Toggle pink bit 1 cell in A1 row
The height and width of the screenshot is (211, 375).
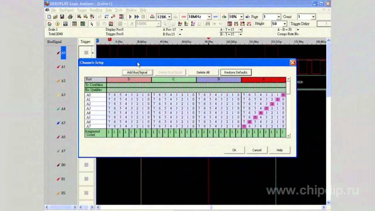pos(277,99)
